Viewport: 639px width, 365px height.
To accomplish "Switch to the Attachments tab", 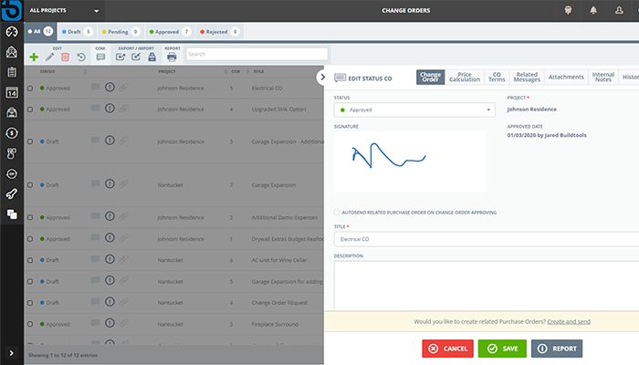I will pyautogui.click(x=566, y=77).
